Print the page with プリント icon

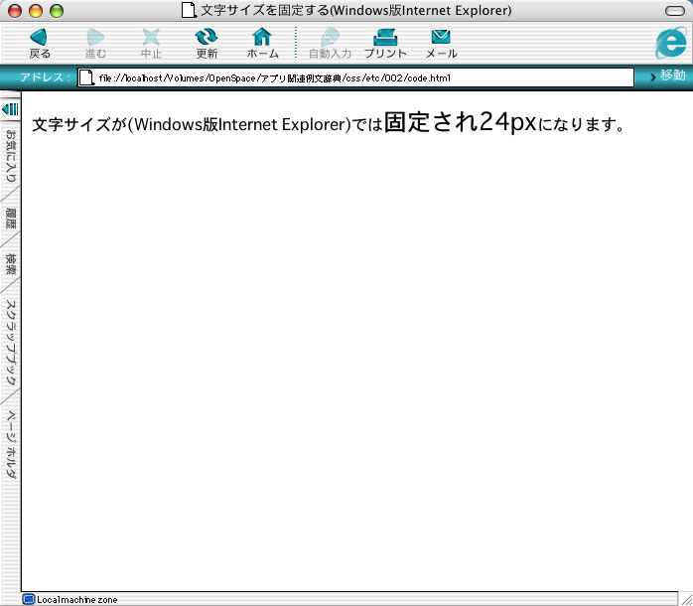pos(385,38)
